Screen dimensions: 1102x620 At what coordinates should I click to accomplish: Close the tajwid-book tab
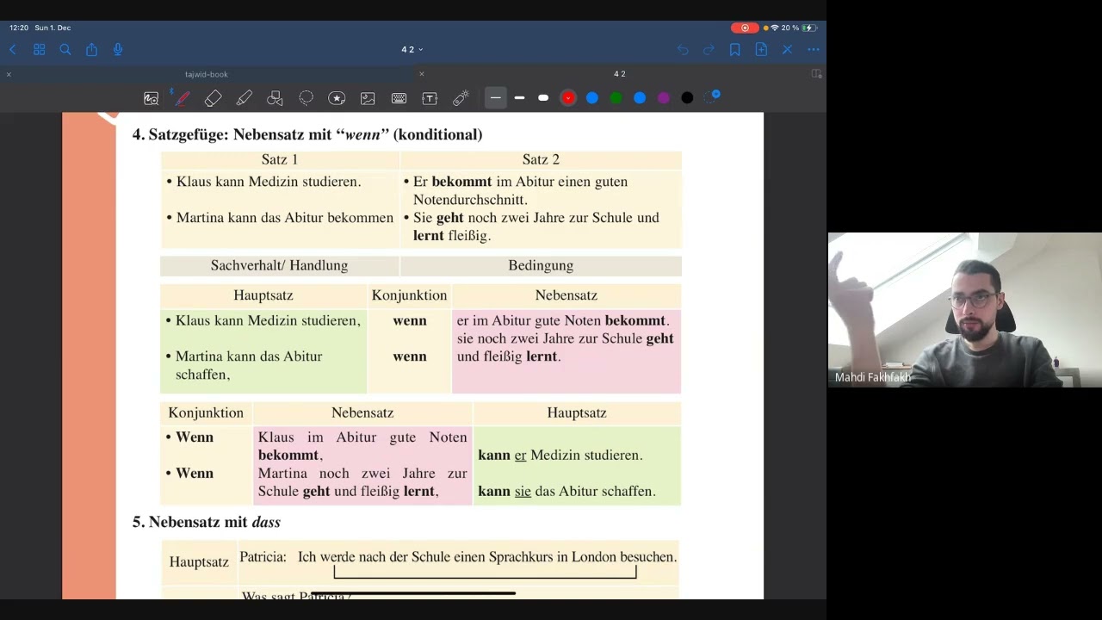coord(9,74)
